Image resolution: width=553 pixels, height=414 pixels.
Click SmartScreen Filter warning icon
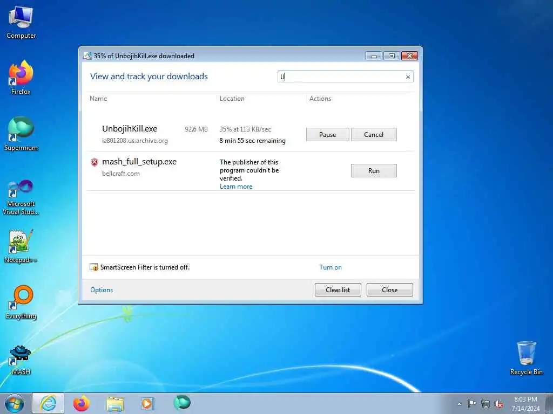[x=94, y=267]
